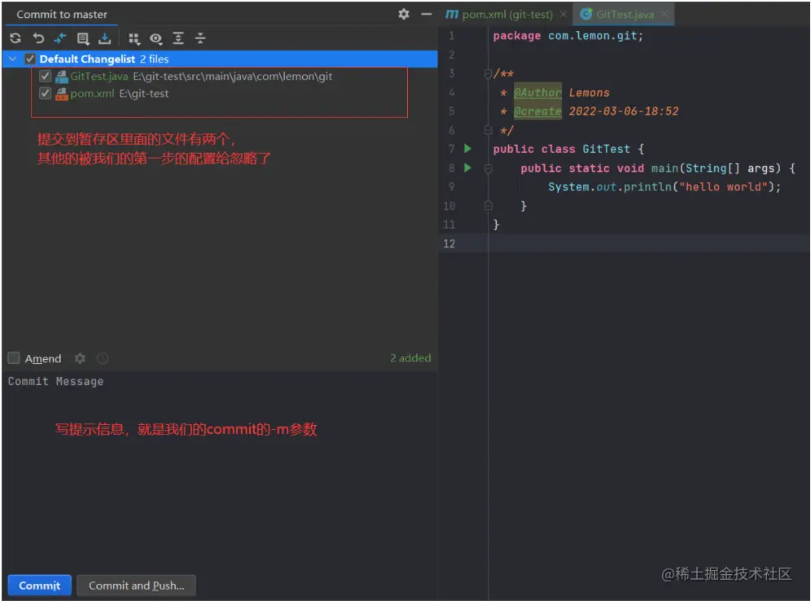
Task: Uncheck the pom.xml file checkbox
Action: pyautogui.click(x=46, y=93)
